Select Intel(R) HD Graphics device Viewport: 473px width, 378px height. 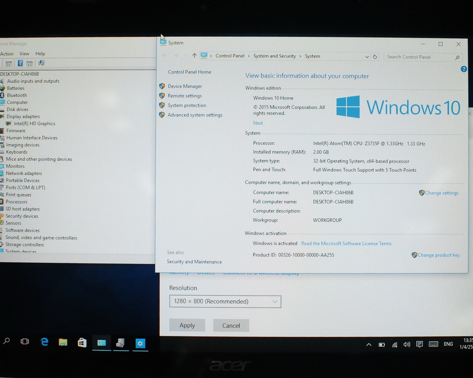(34, 124)
